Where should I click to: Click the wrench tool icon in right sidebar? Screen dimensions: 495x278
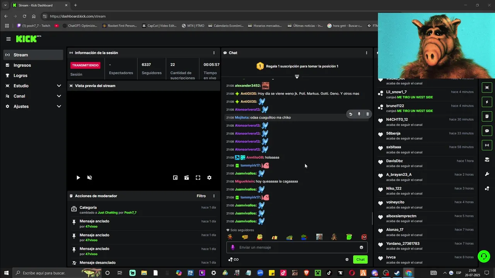[487, 174]
